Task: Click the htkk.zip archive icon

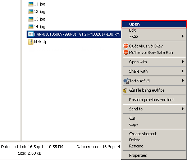Action: coord(31,42)
